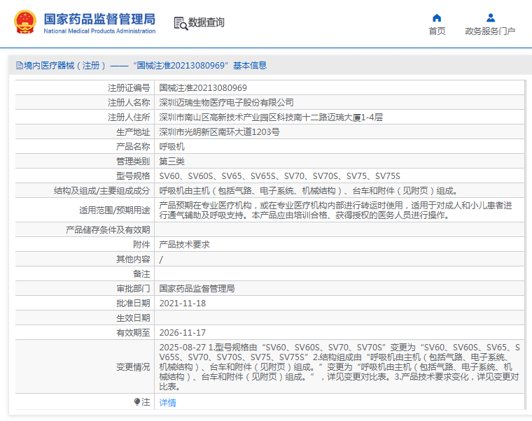Open the 首页 navigation label

coord(437,31)
